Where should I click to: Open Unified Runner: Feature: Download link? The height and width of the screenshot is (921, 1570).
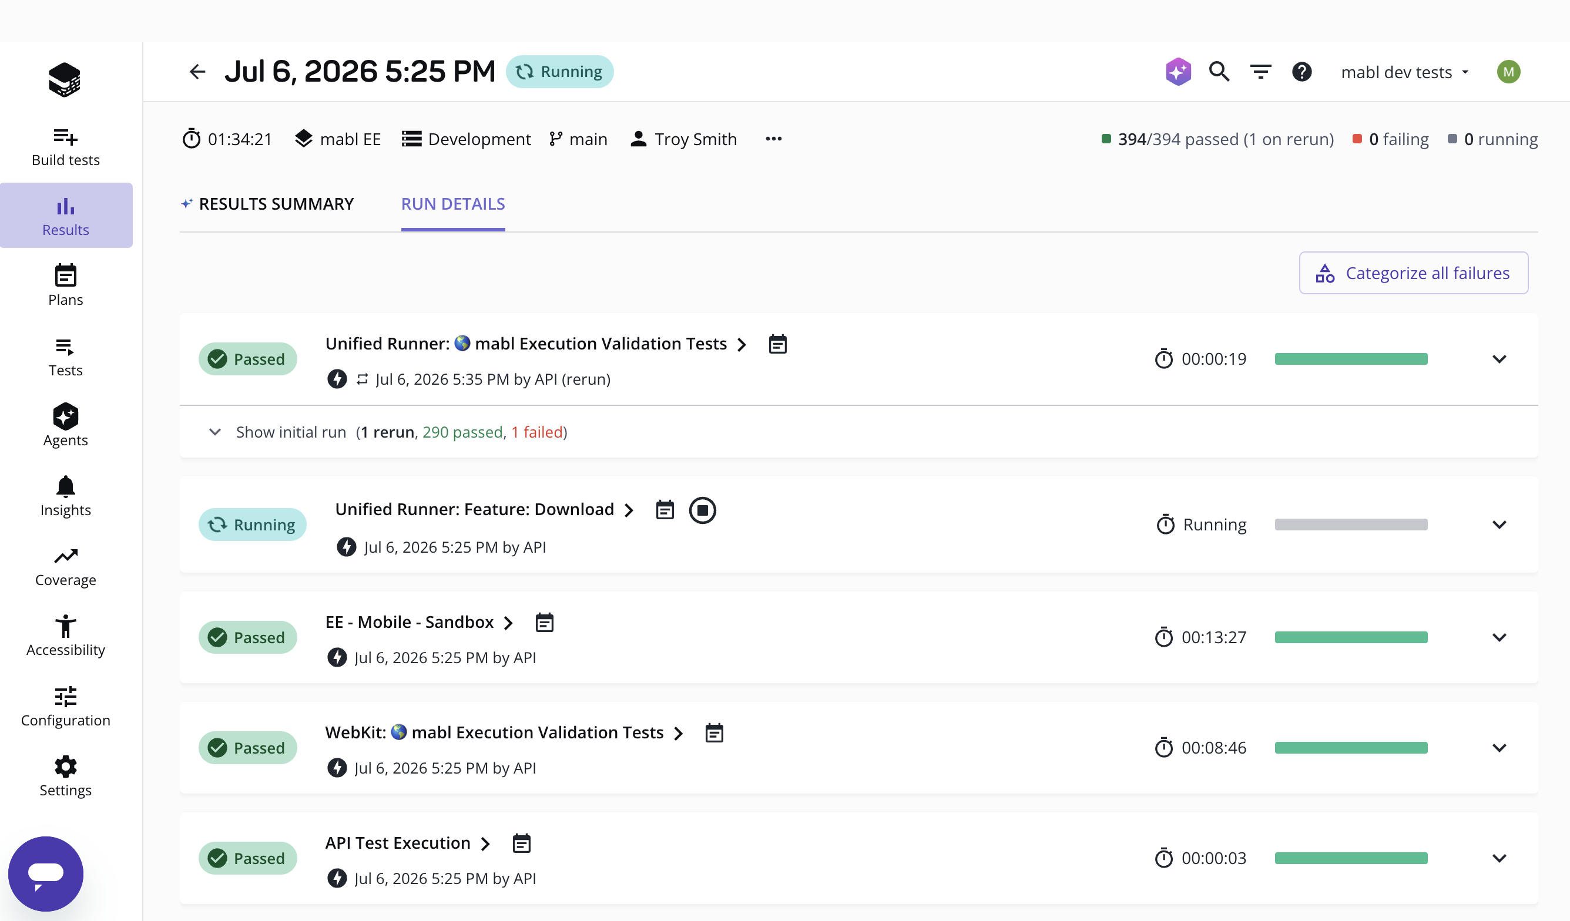click(x=484, y=509)
